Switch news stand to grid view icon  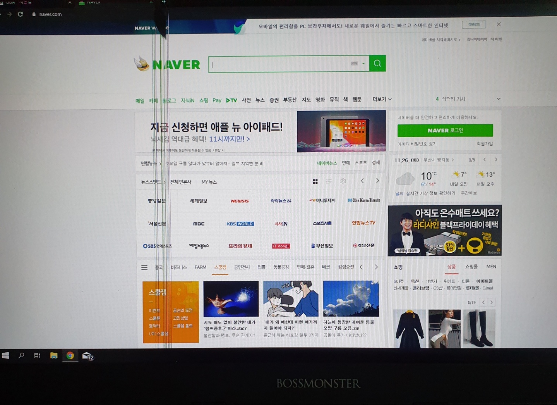pyautogui.click(x=315, y=181)
